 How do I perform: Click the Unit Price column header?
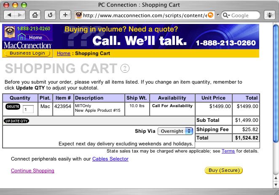point(213,98)
